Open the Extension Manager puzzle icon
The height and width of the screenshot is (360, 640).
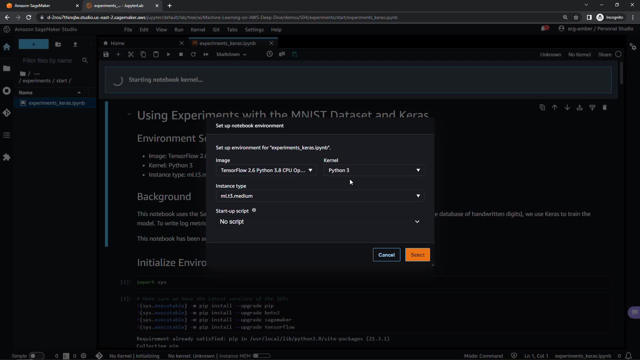pyautogui.click(x=7, y=157)
